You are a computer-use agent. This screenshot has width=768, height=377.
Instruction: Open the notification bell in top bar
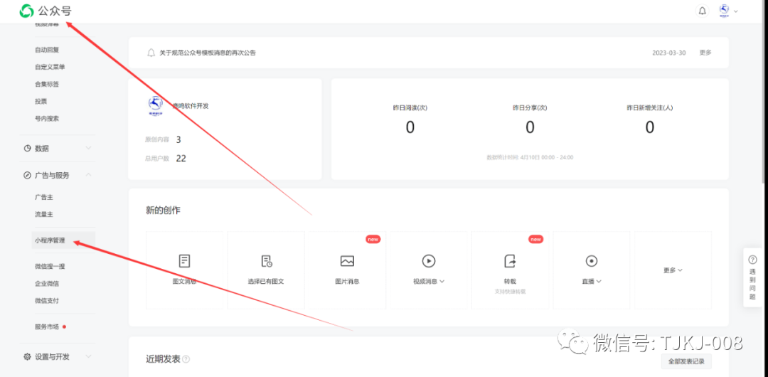702,11
